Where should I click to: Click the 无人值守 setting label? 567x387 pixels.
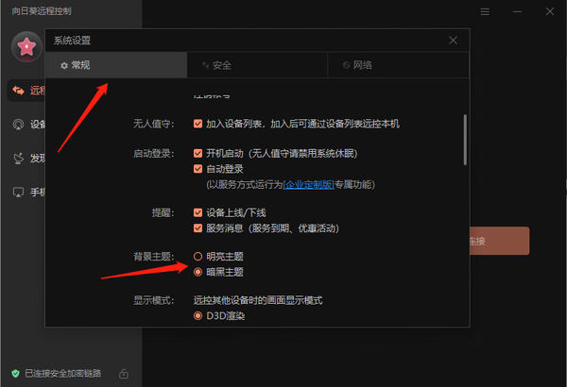point(154,124)
